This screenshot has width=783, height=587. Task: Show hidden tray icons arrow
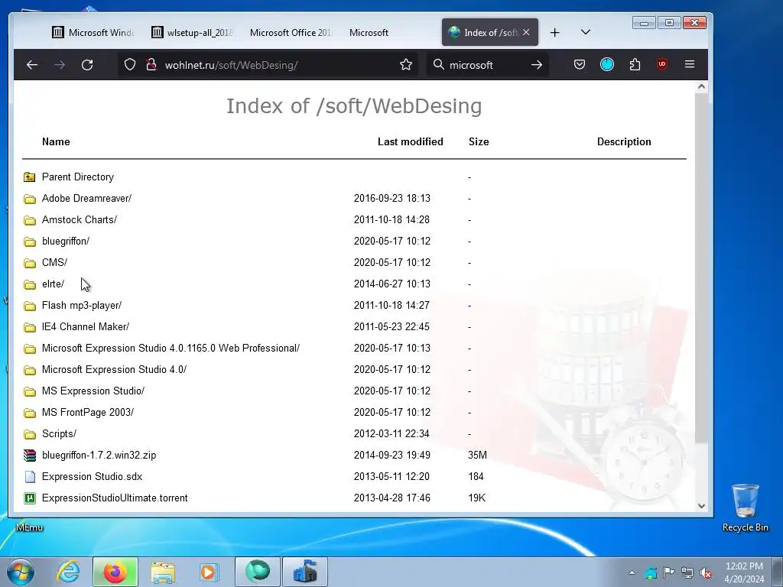632,572
